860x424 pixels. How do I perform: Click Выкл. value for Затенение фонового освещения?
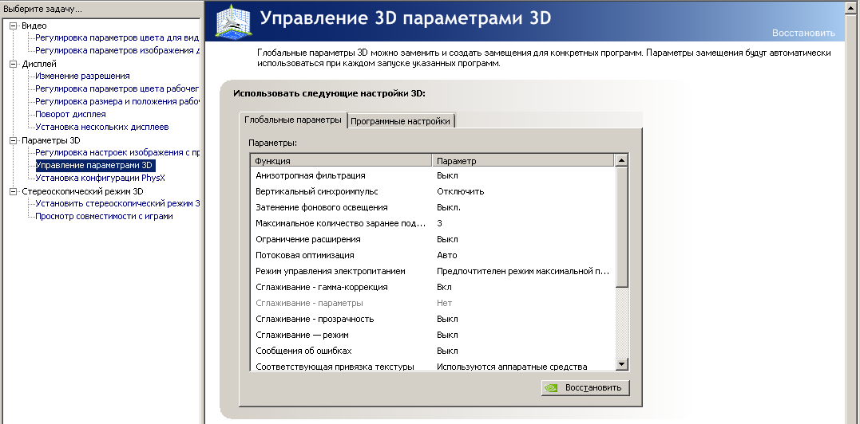448,207
